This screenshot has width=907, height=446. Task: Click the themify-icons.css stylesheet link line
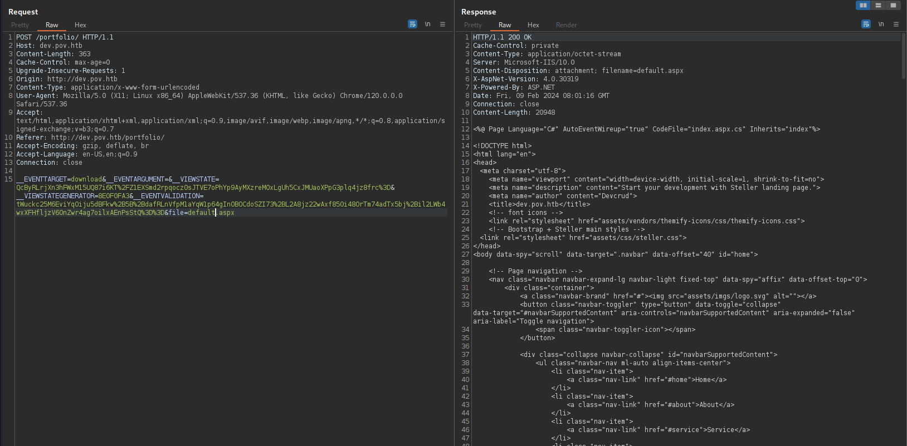(647, 221)
